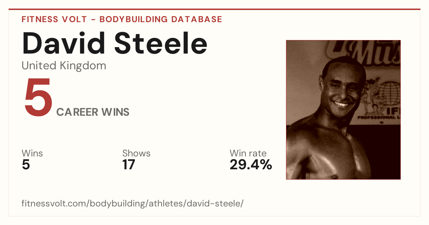Select the 29.4% win rate value

(x=251, y=165)
